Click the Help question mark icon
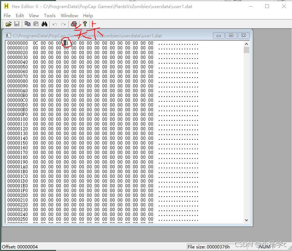The width and height of the screenshot is (292, 251). pos(85,24)
